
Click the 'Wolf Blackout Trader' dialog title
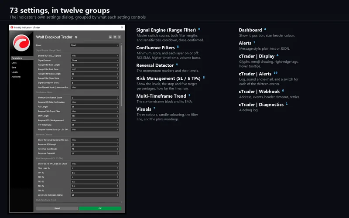(54, 37)
